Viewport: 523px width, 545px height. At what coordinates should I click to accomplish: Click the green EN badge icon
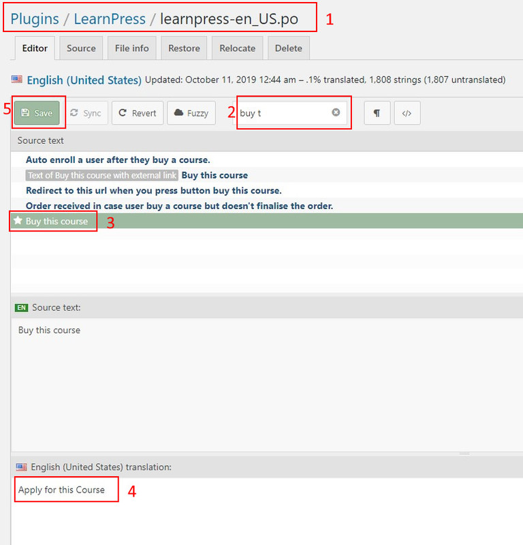22,308
